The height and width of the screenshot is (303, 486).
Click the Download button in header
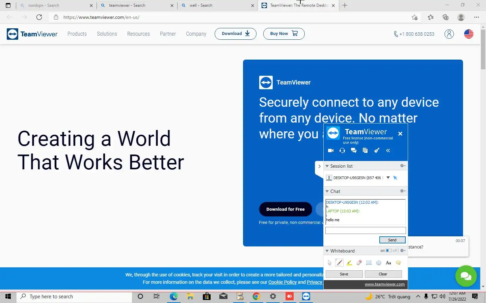(x=236, y=34)
